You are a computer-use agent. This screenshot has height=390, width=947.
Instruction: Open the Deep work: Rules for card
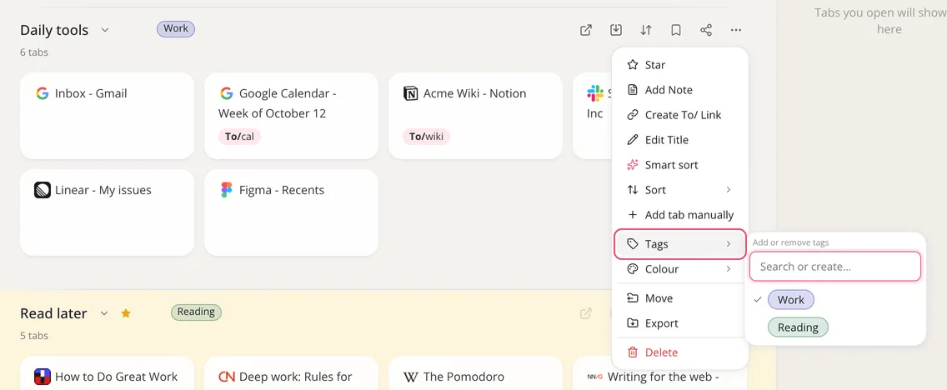tap(291, 373)
